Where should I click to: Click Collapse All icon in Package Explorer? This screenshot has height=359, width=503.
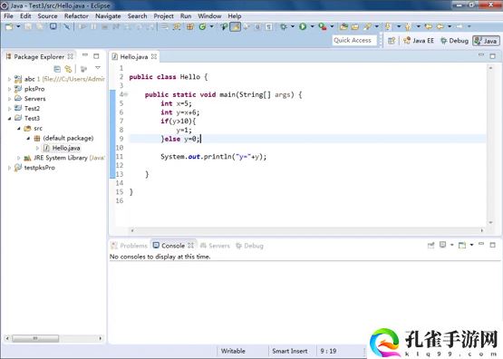point(57,69)
